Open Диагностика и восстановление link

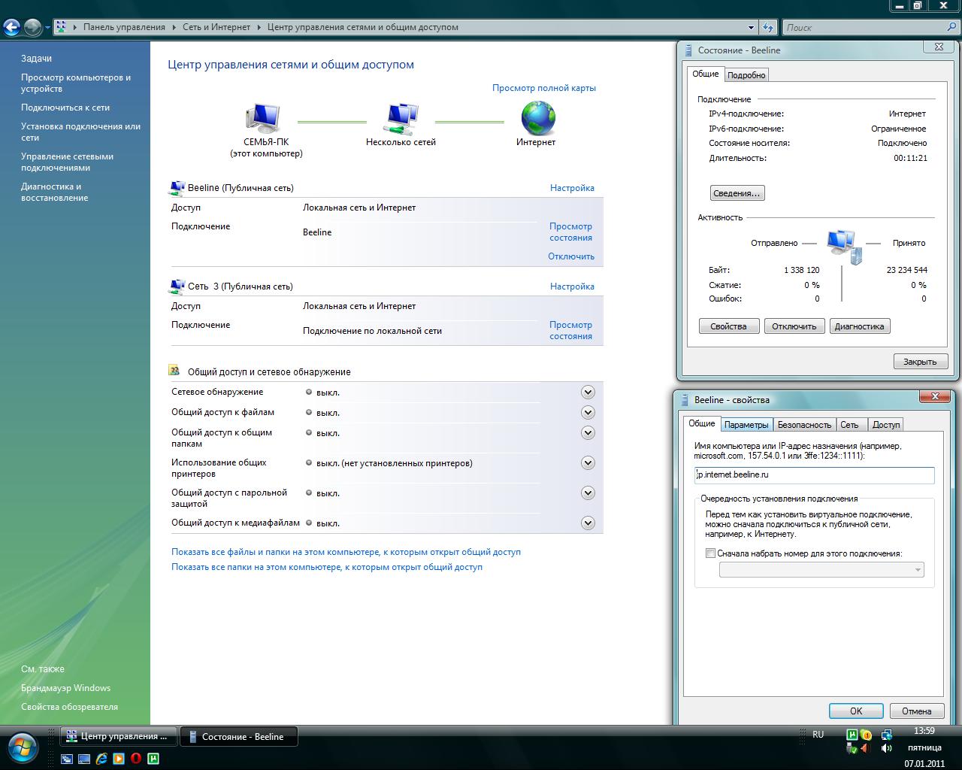click(x=55, y=192)
